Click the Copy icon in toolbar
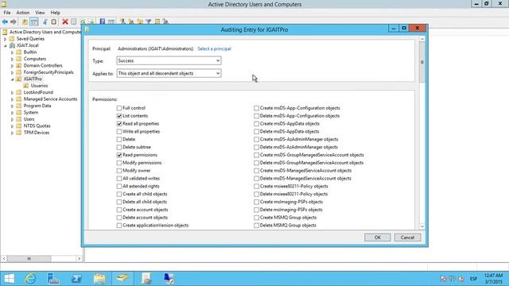The width and height of the screenshot is (509, 286). click(54, 21)
